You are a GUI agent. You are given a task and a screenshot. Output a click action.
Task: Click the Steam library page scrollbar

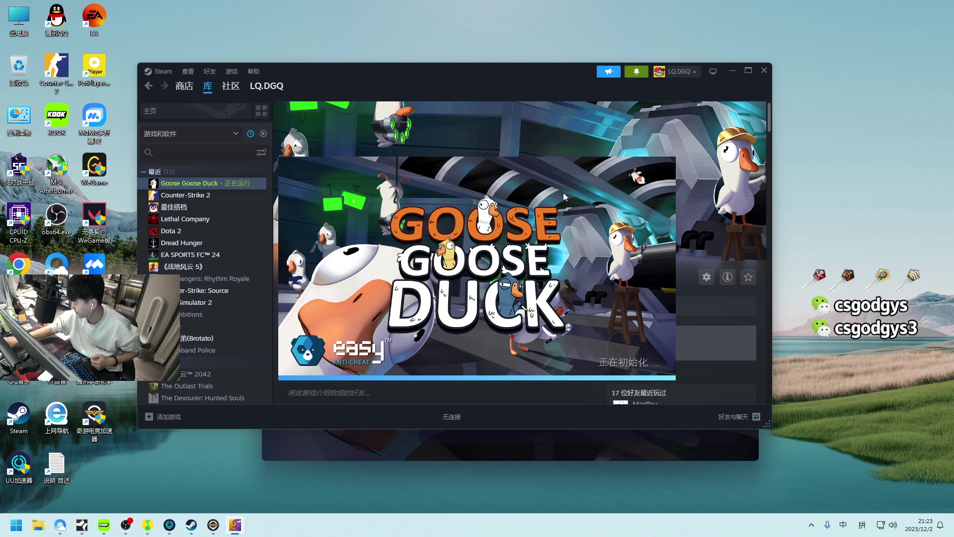(x=769, y=118)
